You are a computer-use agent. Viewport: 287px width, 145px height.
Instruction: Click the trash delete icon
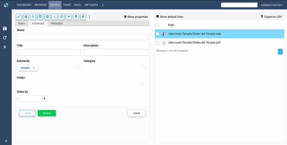click(x=83, y=17)
